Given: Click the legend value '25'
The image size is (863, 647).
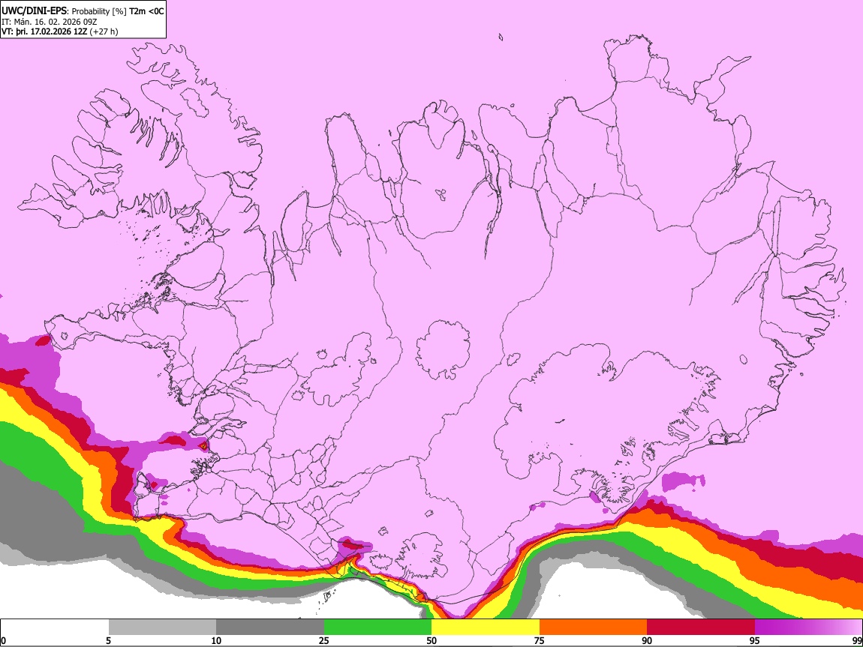Looking at the screenshot, I should coord(324,640).
